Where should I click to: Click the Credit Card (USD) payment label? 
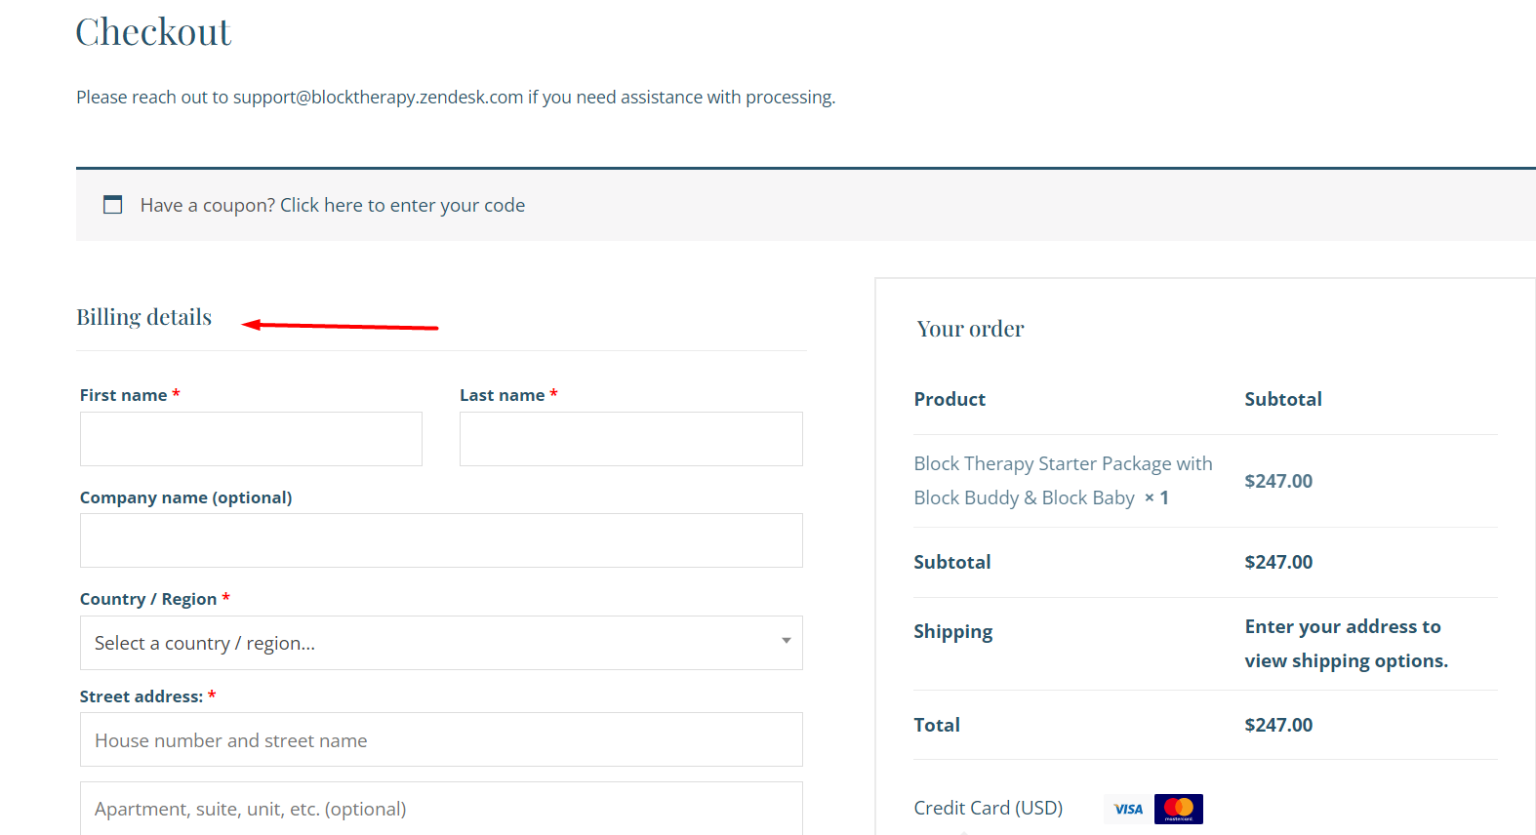988,808
